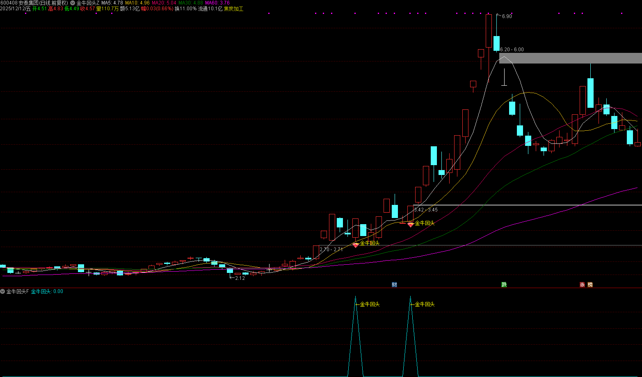
Task: Click the 焦炭加工 sector label
Action: click(233, 9)
